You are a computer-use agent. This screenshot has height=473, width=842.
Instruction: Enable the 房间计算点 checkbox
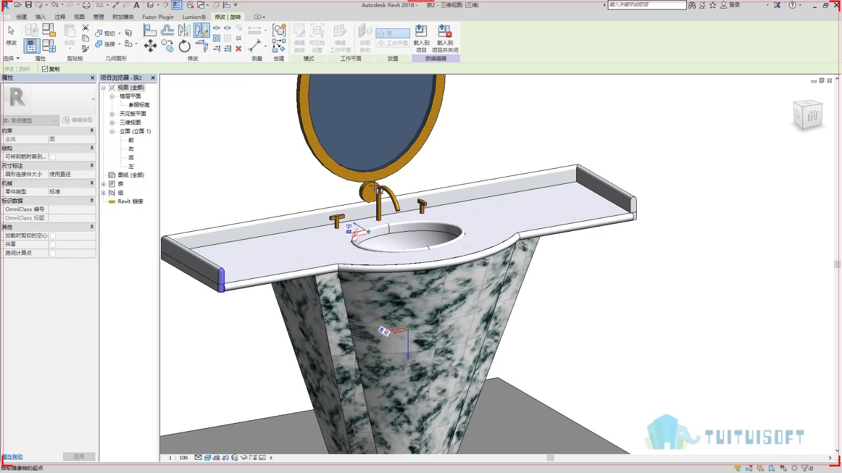(x=53, y=253)
